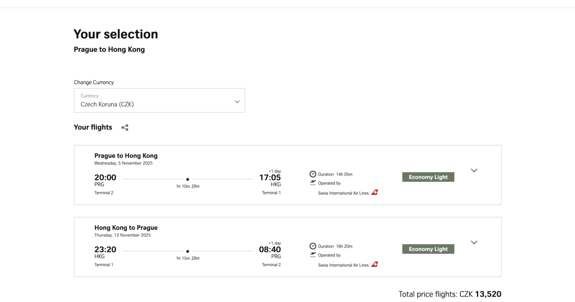Select the Hong Kong to Prague flight title
The image size is (575, 302).
tap(126, 228)
